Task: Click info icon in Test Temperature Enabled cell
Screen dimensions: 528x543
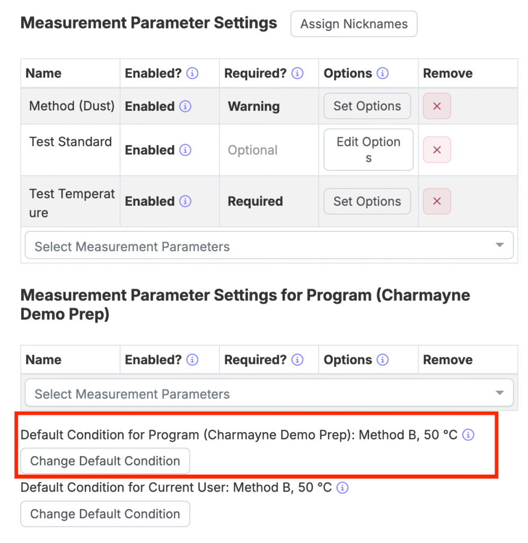Action: pos(185,201)
